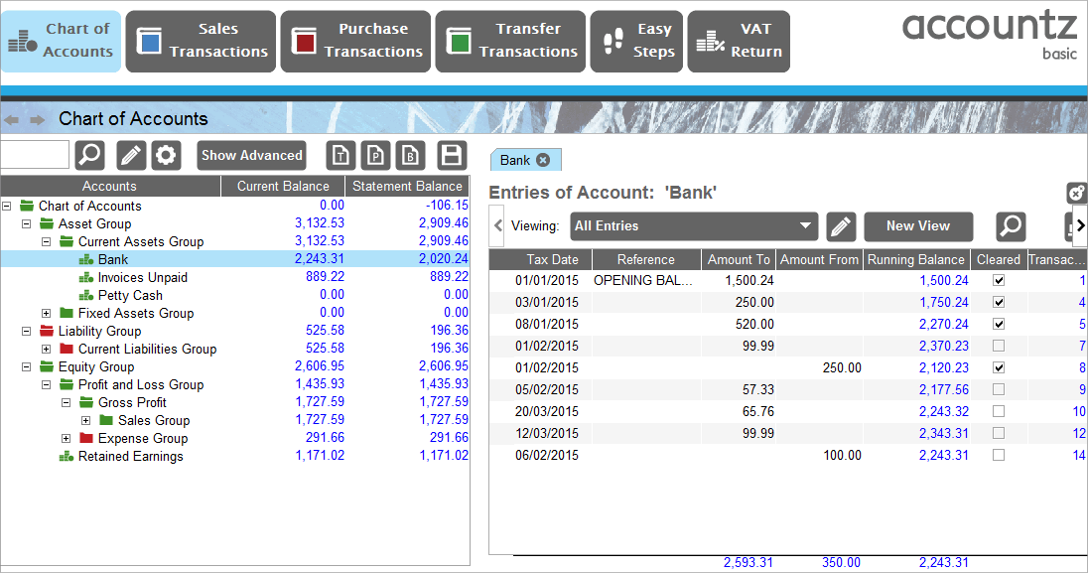Click the red Liability Group folder icon
Screen dimensions: 1088x573
click(x=47, y=331)
